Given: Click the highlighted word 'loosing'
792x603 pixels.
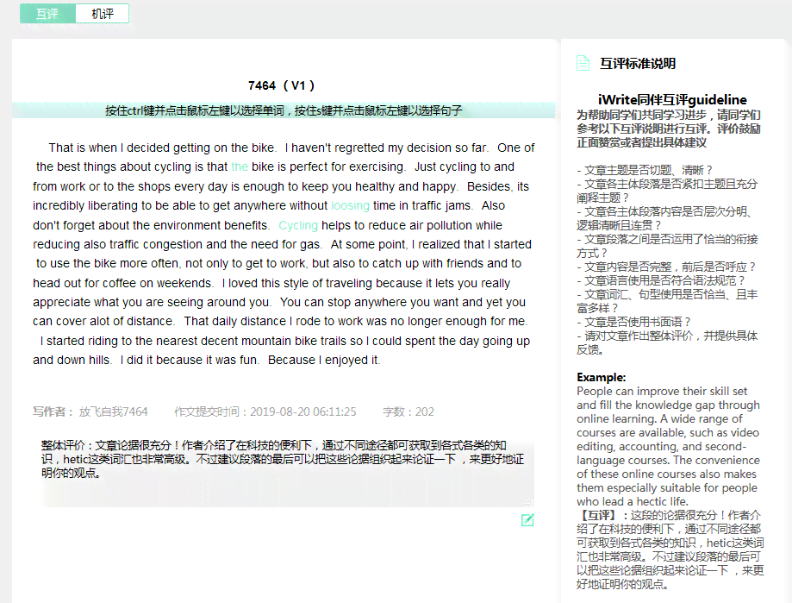Looking at the screenshot, I should tap(351, 205).
